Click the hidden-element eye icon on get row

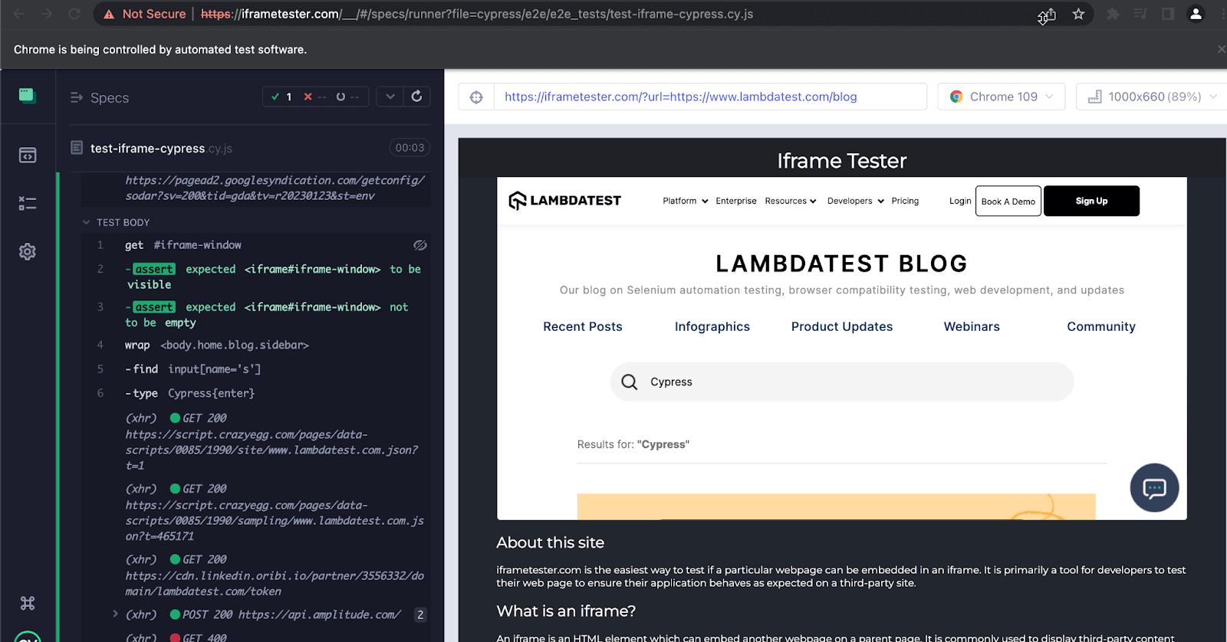pos(420,245)
